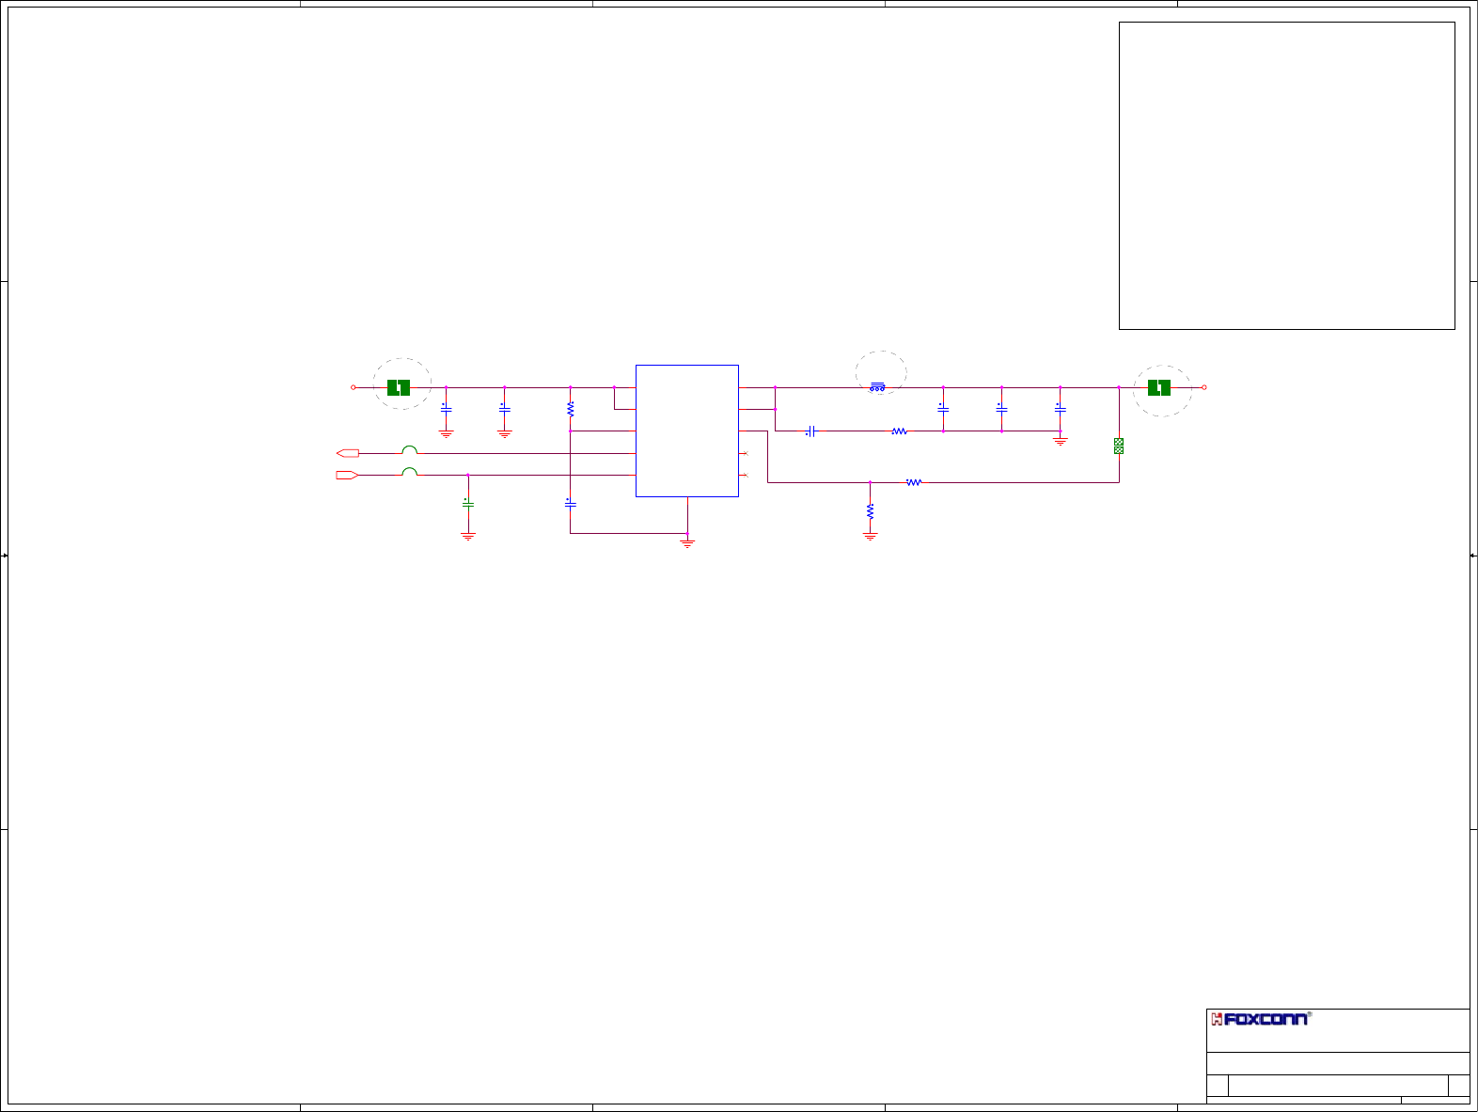
Task: Select the blue IC rectangle symbol
Action: [x=687, y=431]
